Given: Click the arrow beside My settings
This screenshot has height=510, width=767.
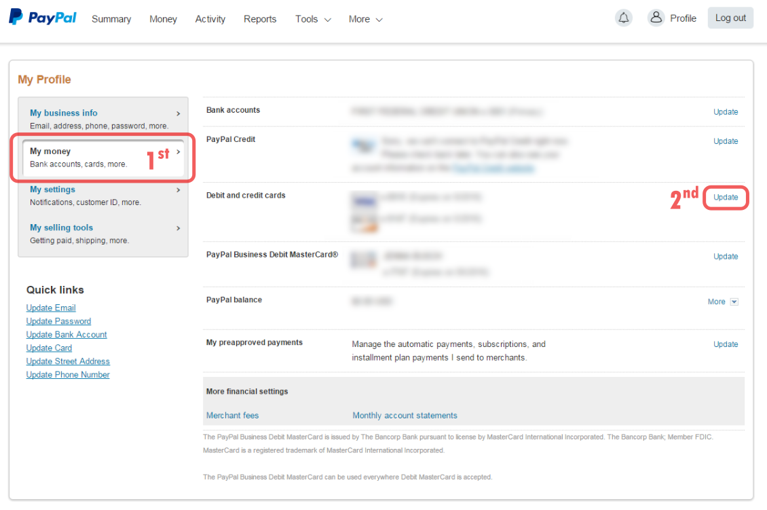Looking at the screenshot, I should (x=178, y=190).
